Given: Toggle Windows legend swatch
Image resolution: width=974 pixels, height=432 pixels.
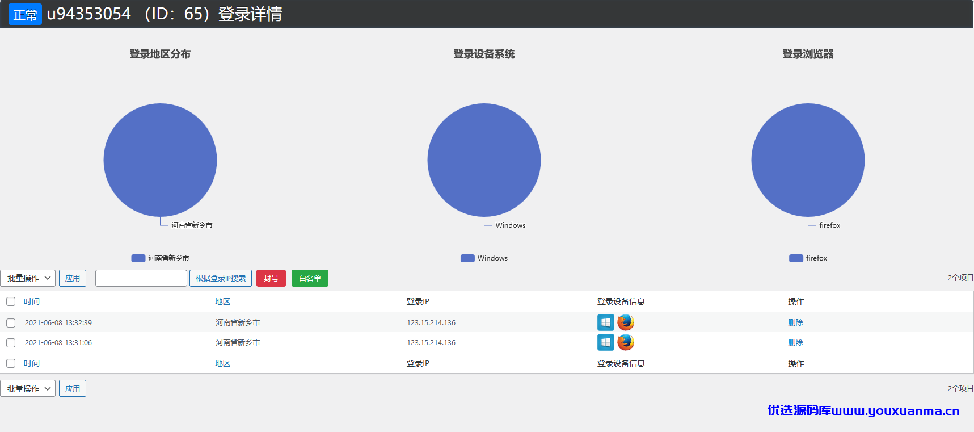Looking at the screenshot, I should [x=467, y=258].
